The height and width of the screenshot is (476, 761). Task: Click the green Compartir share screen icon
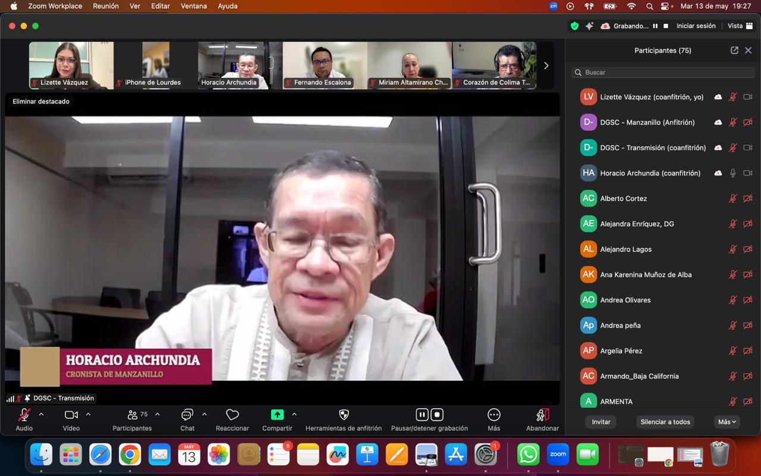277,415
